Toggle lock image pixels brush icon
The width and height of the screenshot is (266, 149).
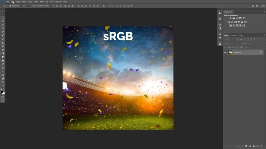(x=232, y=48)
